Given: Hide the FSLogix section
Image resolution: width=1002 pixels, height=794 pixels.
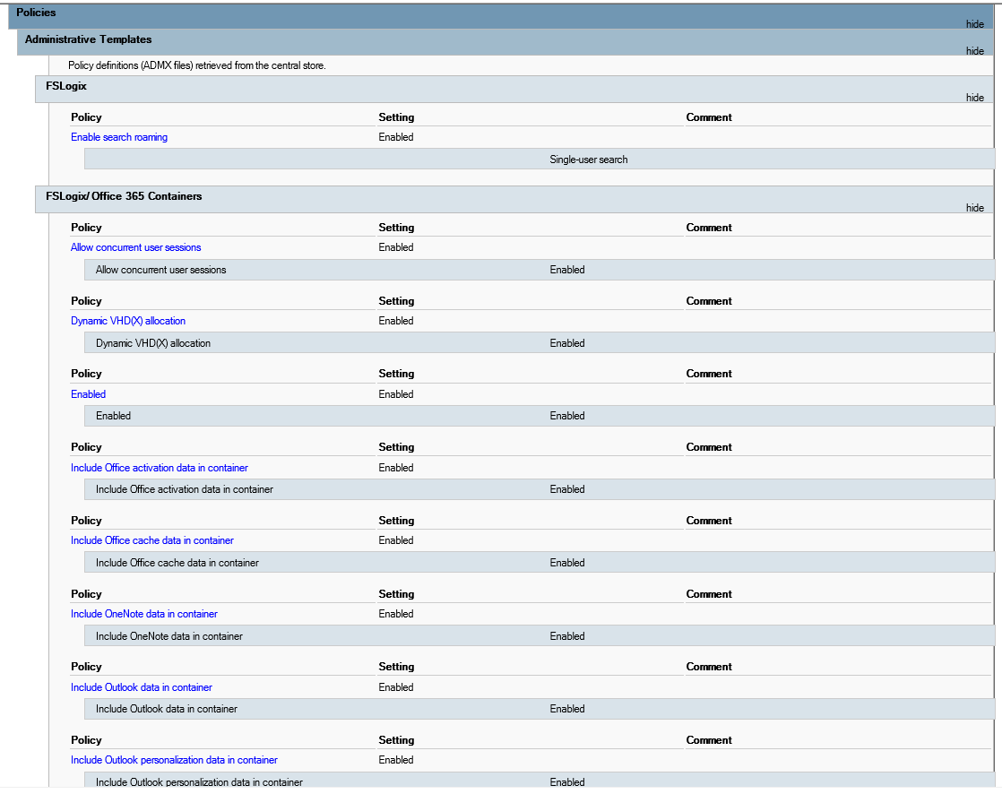Looking at the screenshot, I should pyautogui.click(x=974, y=98).
